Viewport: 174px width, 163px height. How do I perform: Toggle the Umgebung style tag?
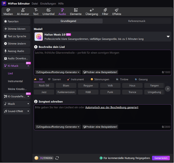tap(154, 92)
